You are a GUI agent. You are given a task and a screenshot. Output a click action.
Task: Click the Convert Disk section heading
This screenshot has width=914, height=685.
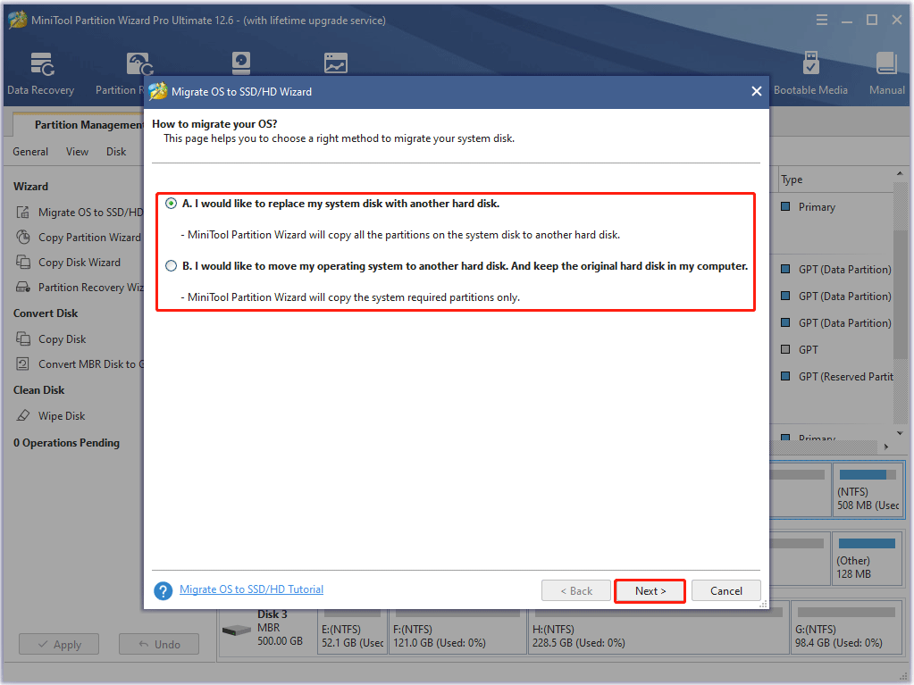[x=46, y=313]
